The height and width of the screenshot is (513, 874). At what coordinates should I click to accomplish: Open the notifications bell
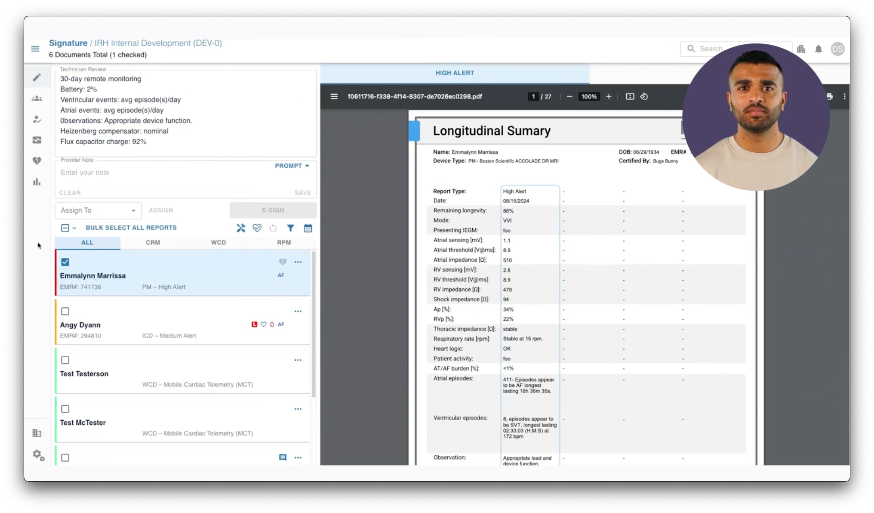tap(818, 49)
